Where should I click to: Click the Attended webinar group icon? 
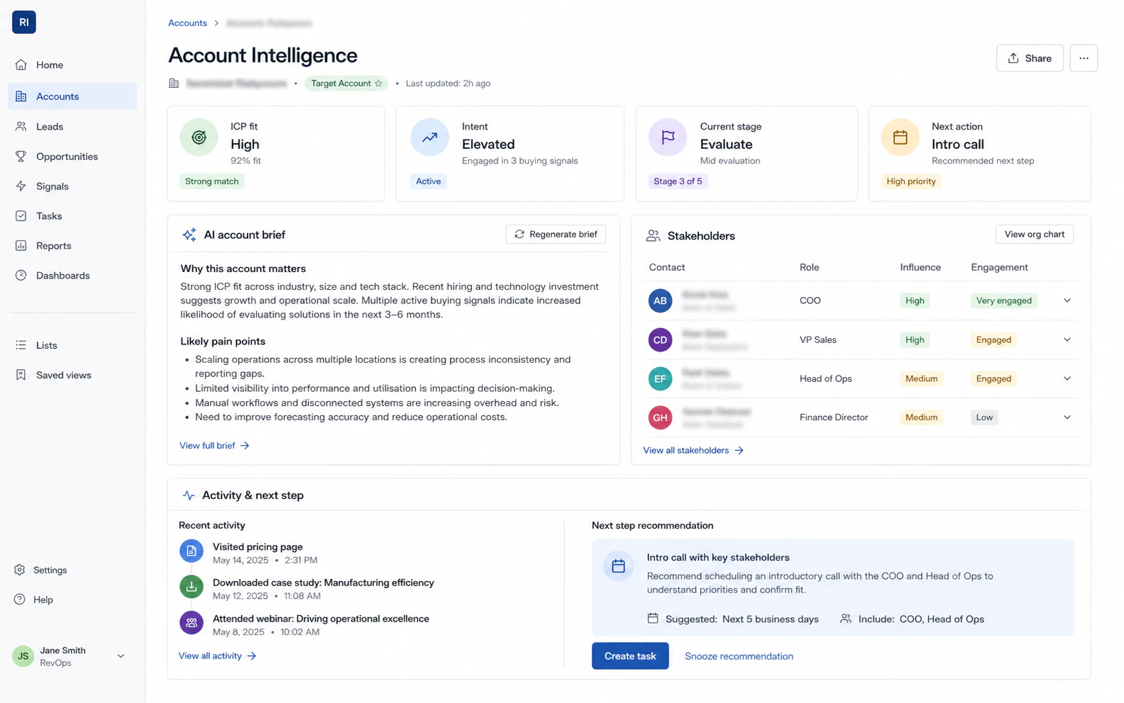(x=191, y=623)
